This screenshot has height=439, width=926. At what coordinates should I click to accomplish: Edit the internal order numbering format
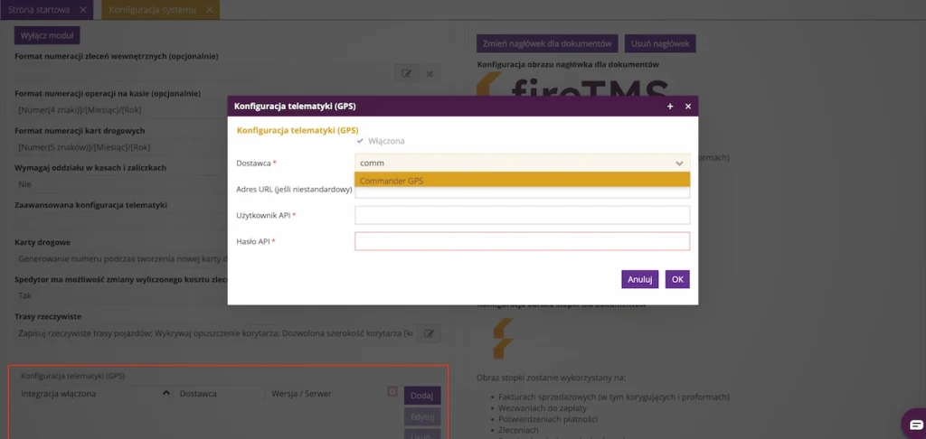tap(406, 73)
